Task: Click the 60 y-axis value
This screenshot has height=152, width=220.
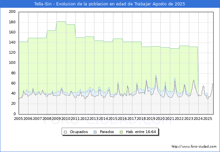Action: coord(13,83)
